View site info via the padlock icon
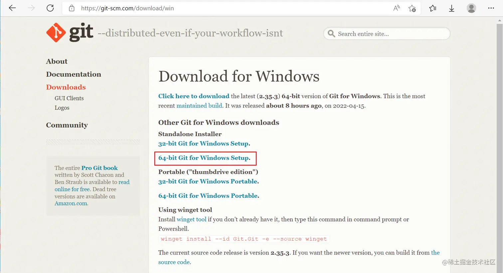This screenshot has width=503, height=273. [72, 8]
